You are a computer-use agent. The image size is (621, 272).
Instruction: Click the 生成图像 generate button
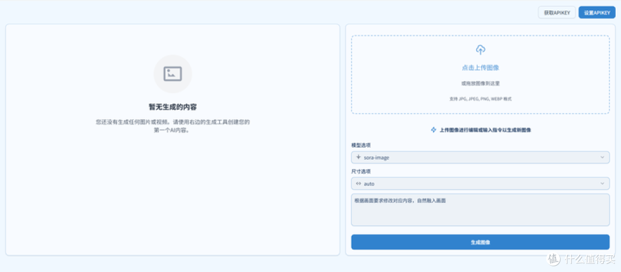coord(480,242)
